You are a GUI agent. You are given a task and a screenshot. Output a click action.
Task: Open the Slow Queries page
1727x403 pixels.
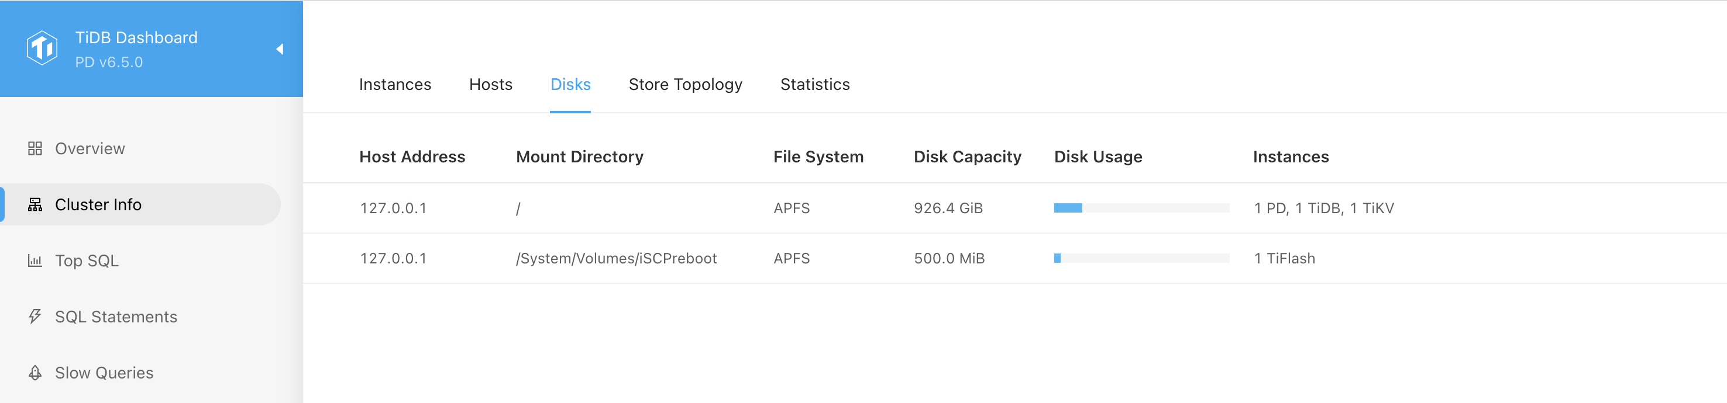[x=104, y=373]
